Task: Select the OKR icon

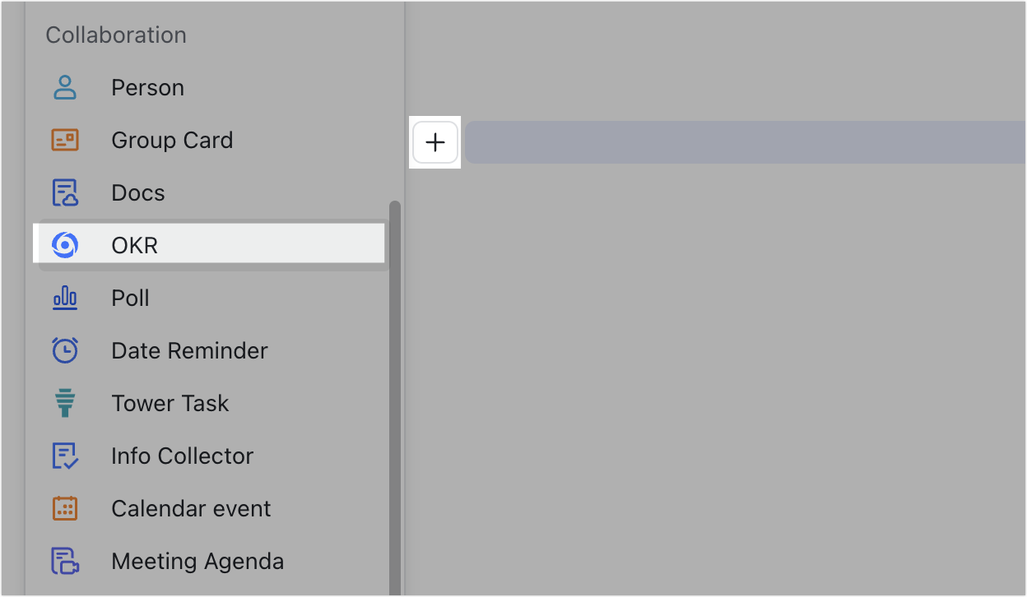Action: (64, 244)
